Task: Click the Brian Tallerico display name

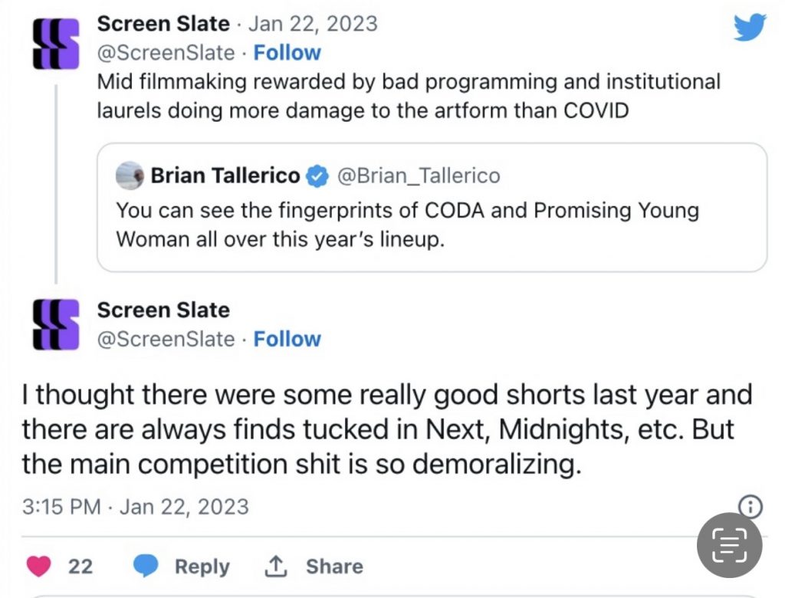Action: coord(225,176)
